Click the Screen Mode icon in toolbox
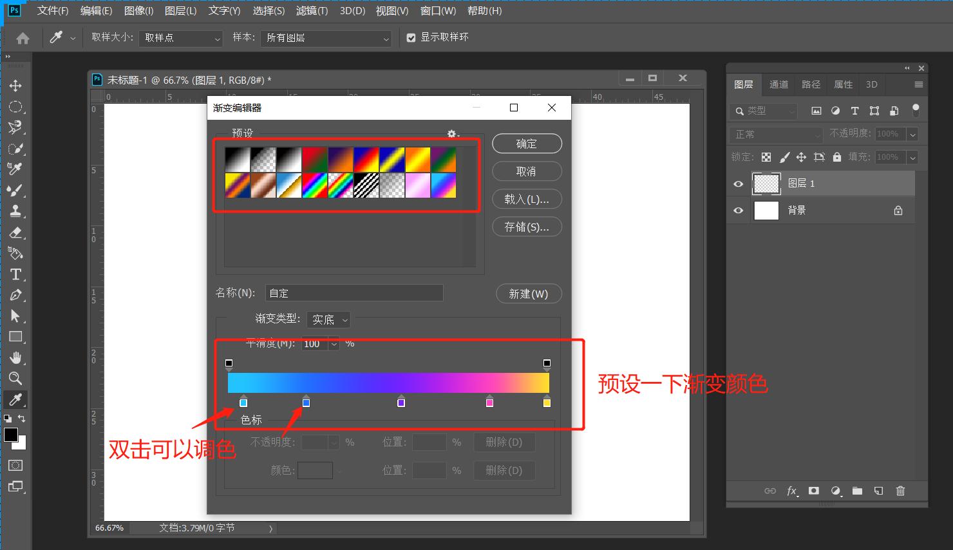Viewport: 953px width, 550px height. [15, 486]
